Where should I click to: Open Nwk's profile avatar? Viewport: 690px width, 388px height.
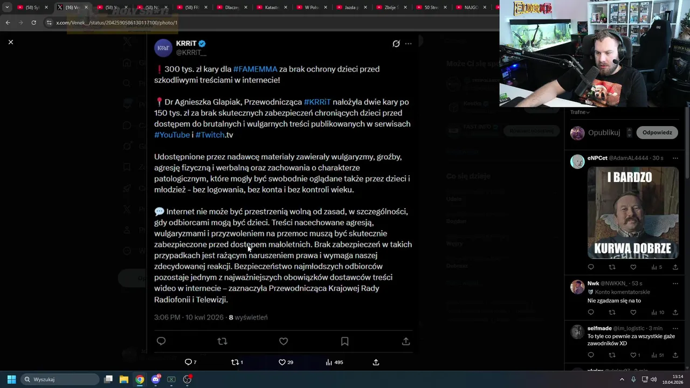[577, 287]
